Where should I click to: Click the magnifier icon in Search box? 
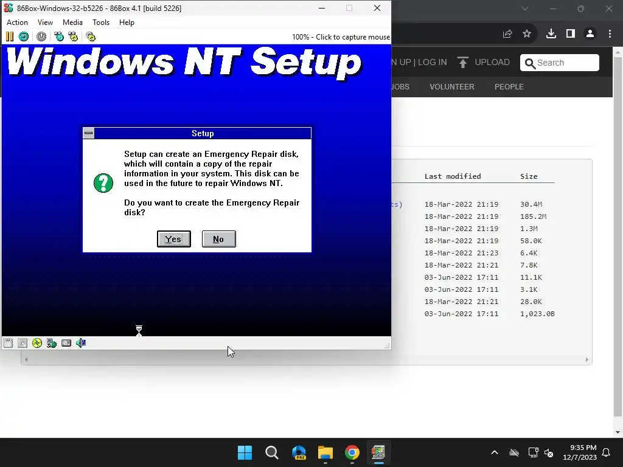tap(530, 63)
